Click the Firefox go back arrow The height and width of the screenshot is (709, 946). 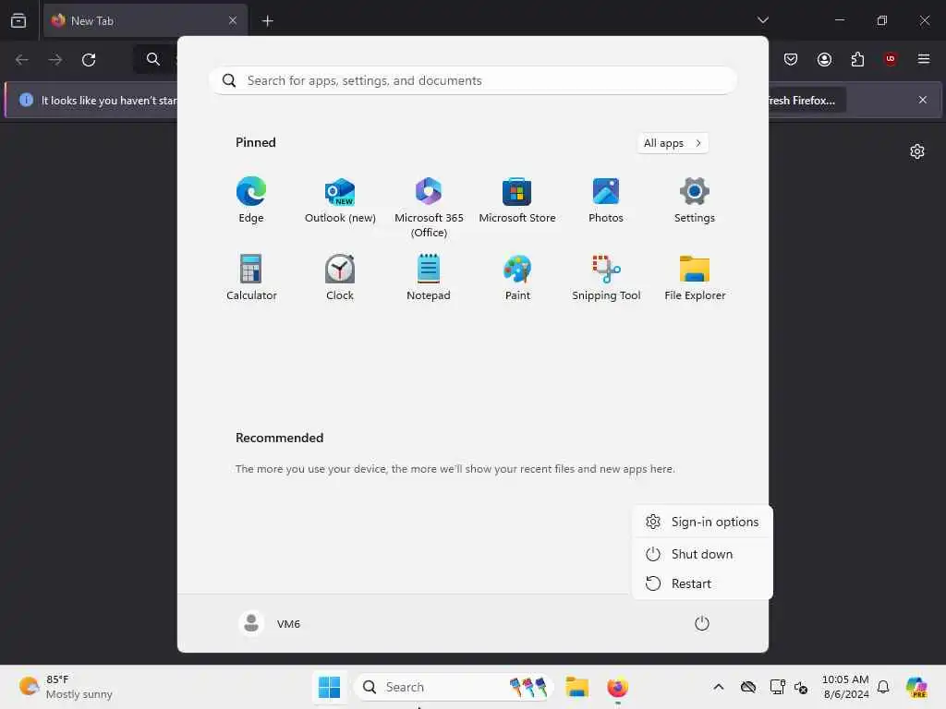[x=22, y=60]
